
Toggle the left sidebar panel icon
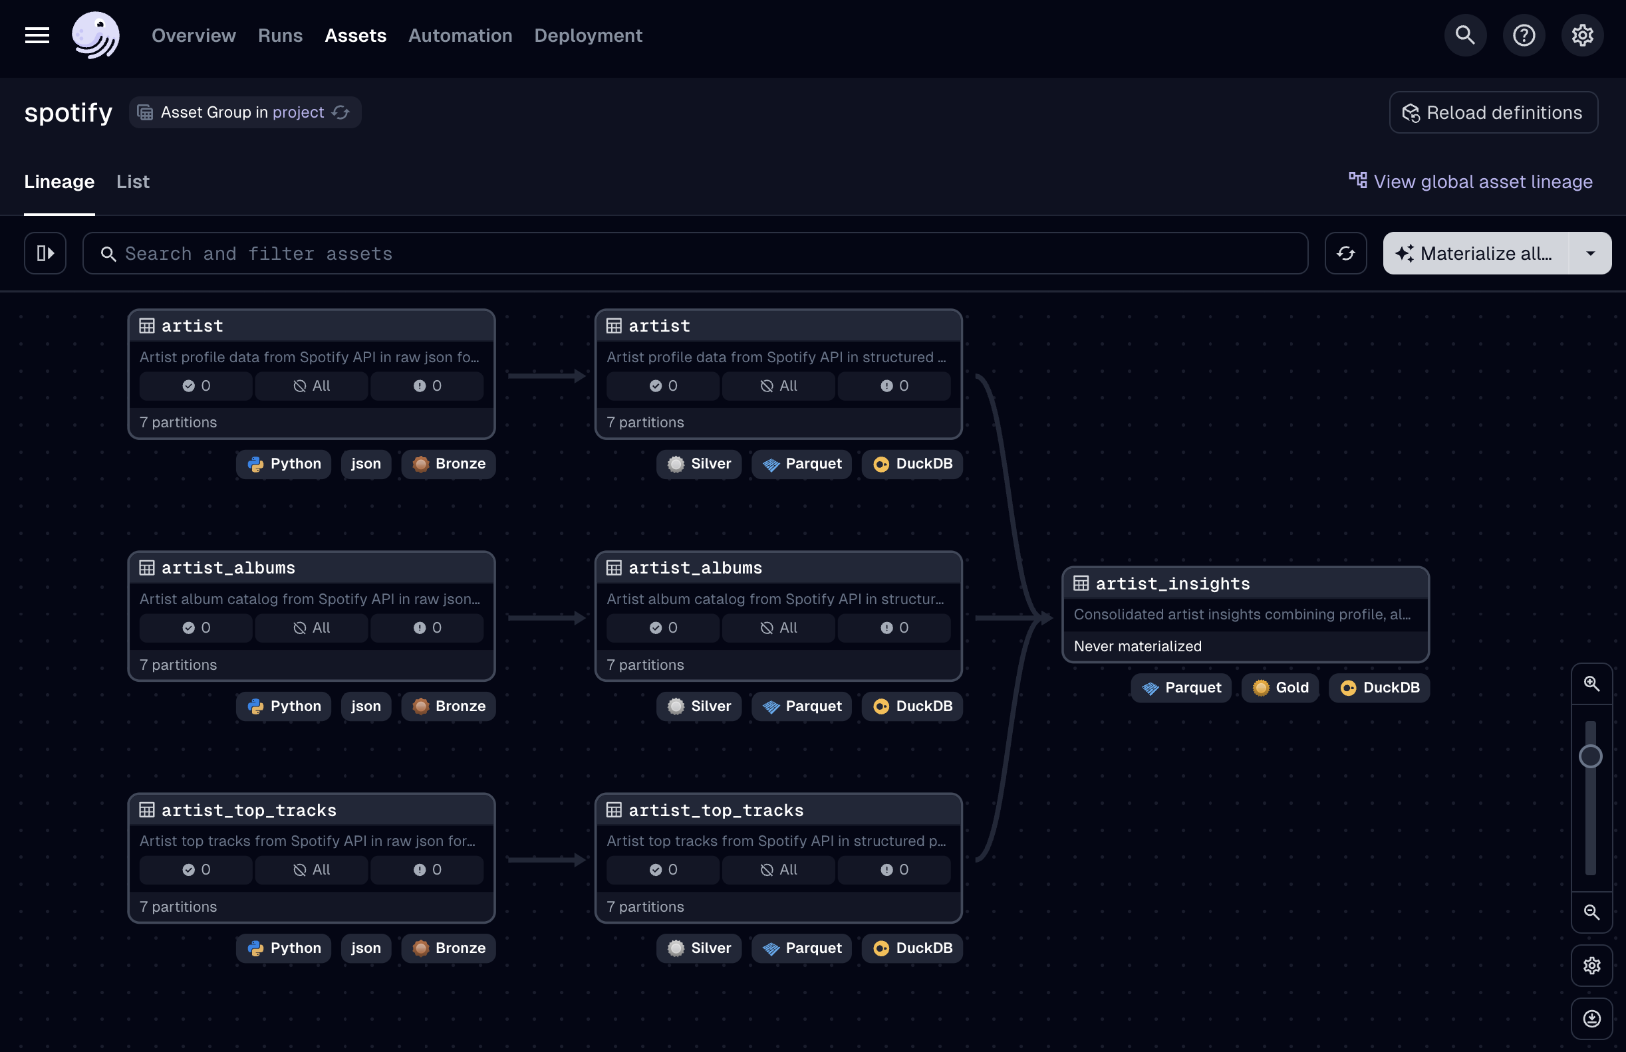point(45,253)
